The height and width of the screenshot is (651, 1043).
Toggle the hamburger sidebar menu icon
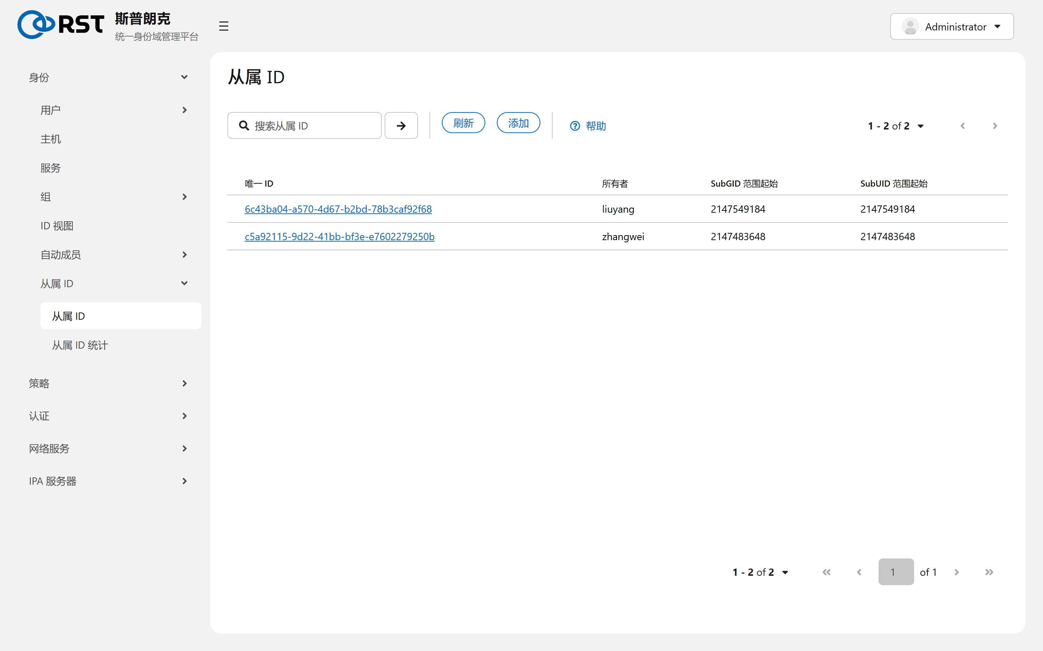(223, 26)
